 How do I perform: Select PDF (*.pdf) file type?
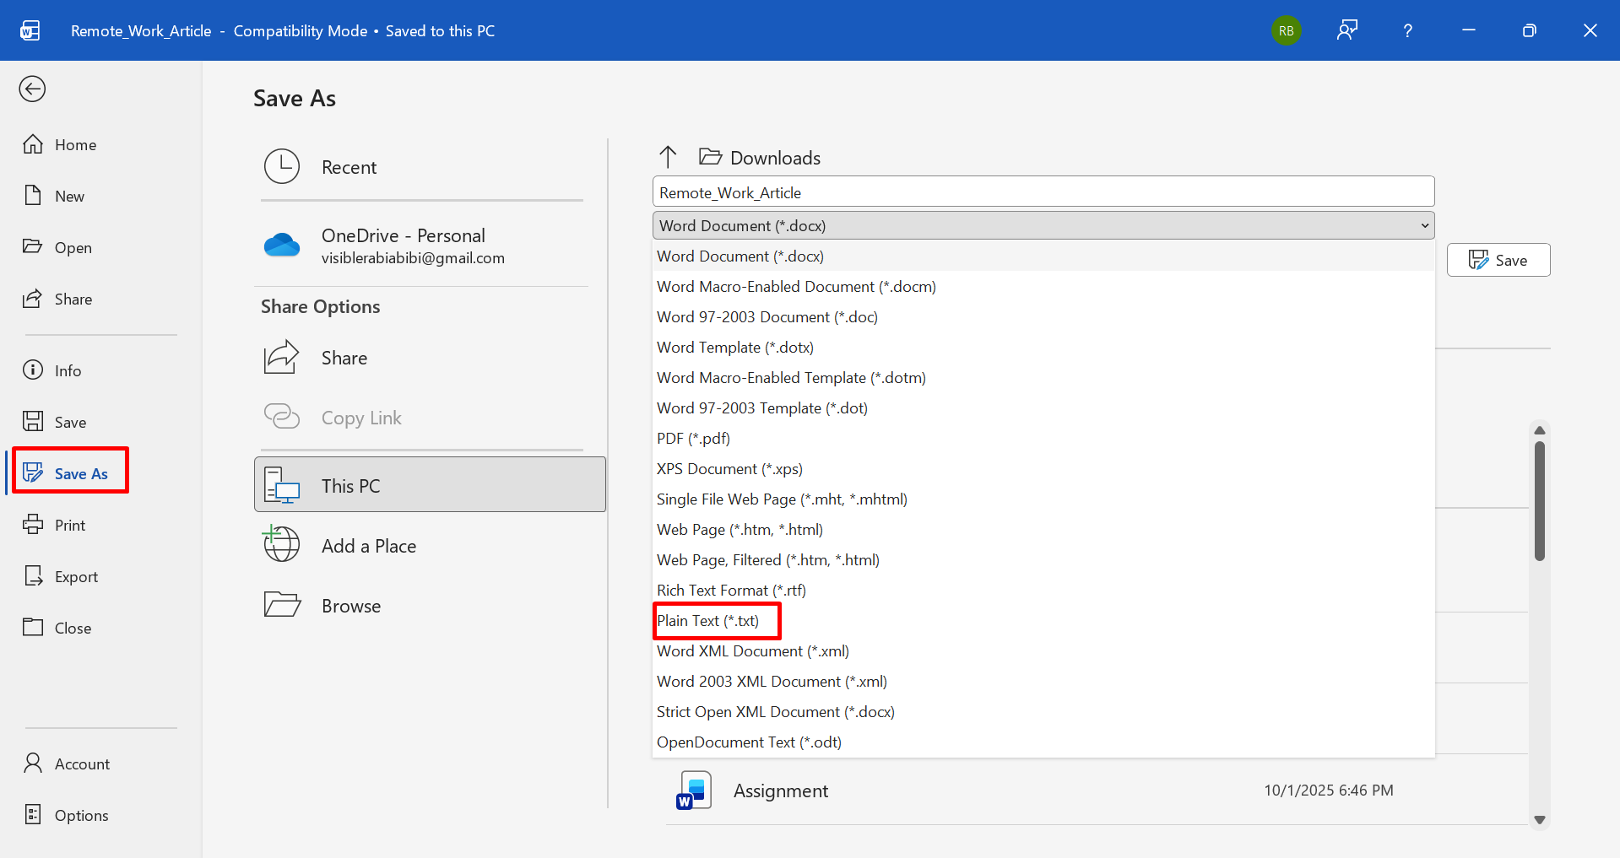click(x=1043, y=438)
